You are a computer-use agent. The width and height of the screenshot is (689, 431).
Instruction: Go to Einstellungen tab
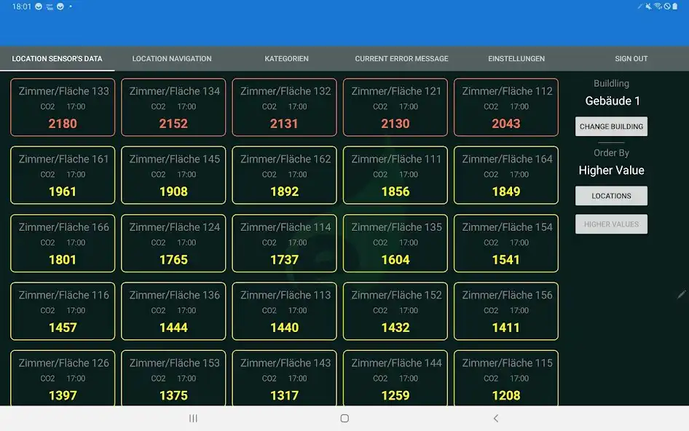(516, 59)
